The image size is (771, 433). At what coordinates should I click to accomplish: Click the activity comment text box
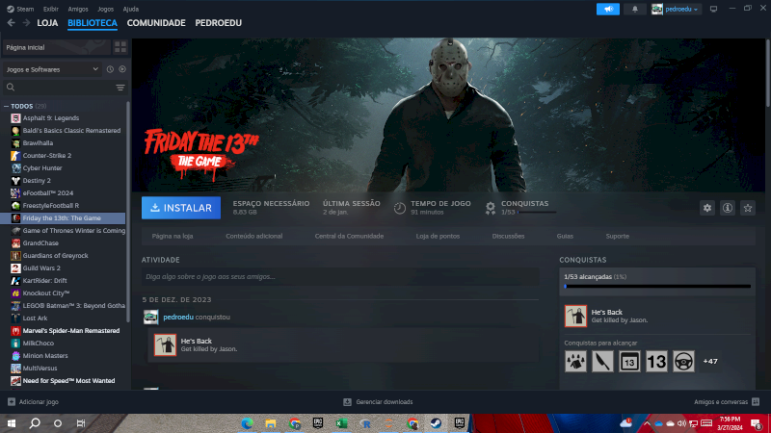(340, 277)
